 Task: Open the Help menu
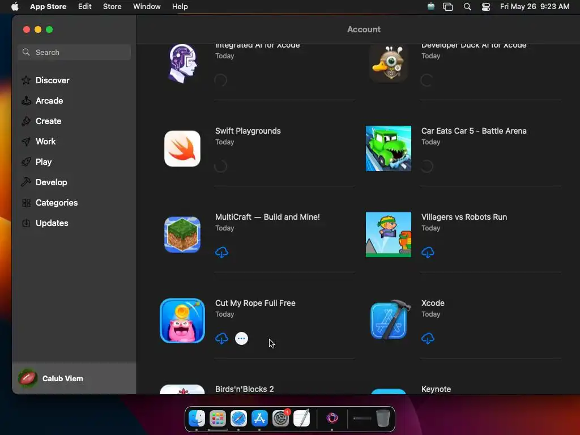tap(180, 7)
